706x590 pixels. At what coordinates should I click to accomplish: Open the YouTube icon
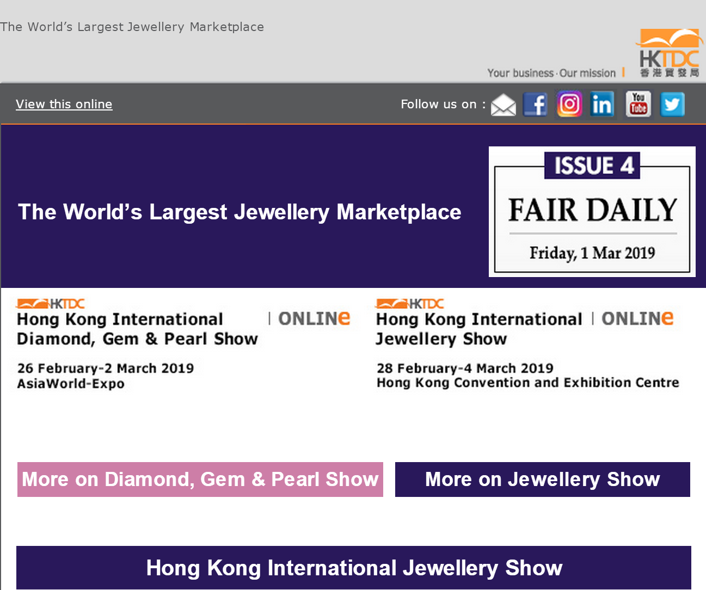pos(638,104)
